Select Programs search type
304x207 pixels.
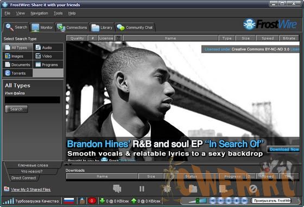coord(48,64)
